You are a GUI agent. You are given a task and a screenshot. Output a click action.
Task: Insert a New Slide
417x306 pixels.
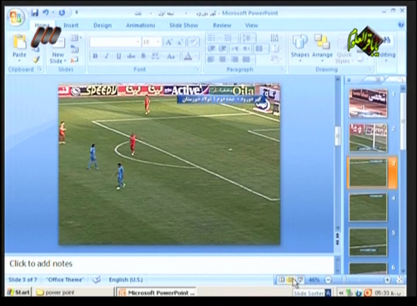click(x=58, y=51)
